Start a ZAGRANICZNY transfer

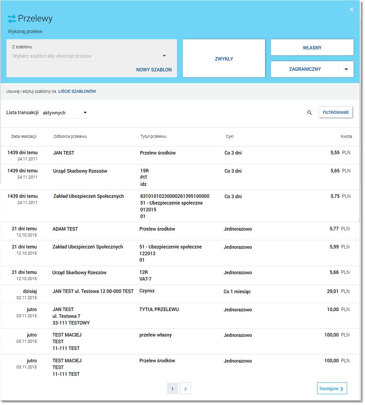click(305, 69)
